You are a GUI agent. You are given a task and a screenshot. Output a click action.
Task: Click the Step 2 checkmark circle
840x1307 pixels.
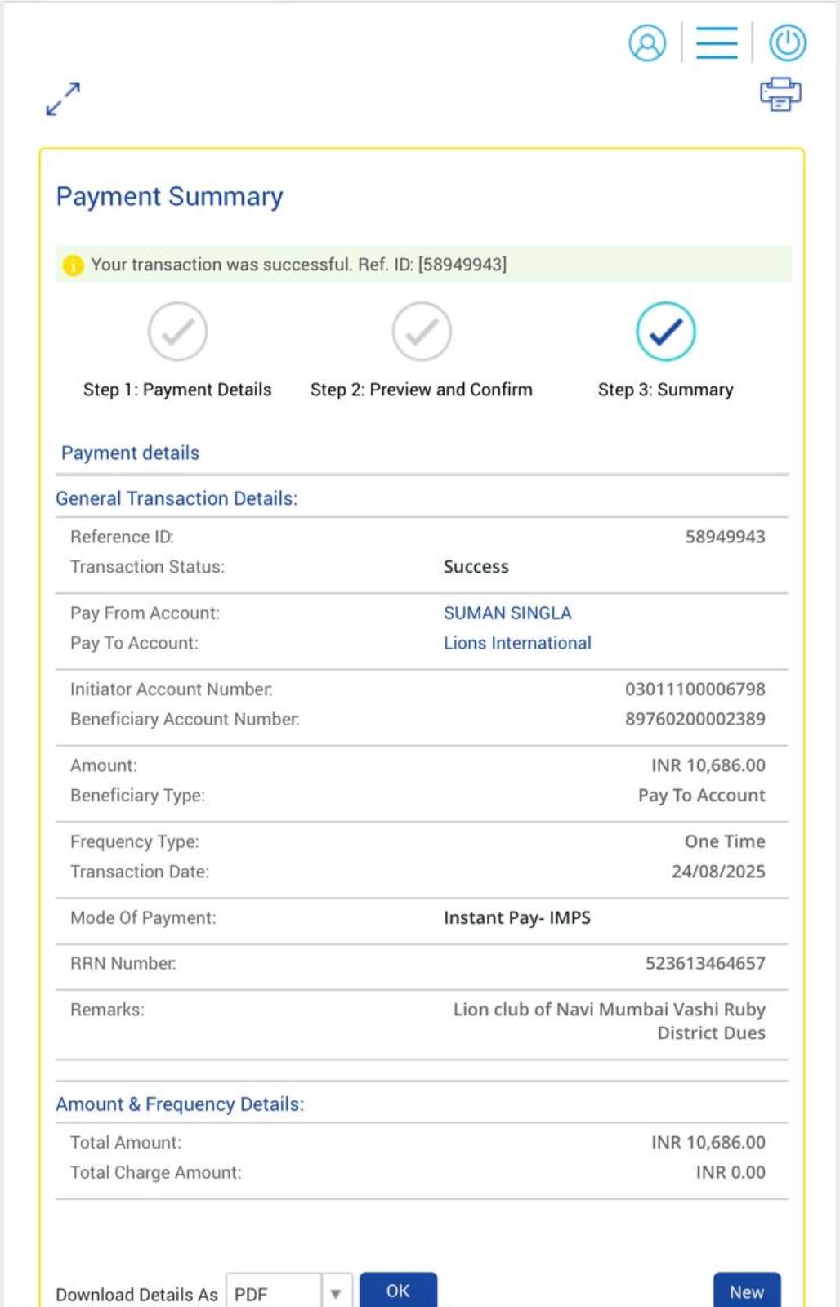point(422,332)
